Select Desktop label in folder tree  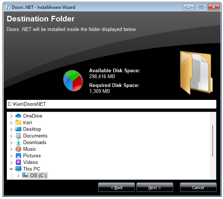tap(32, 129)
